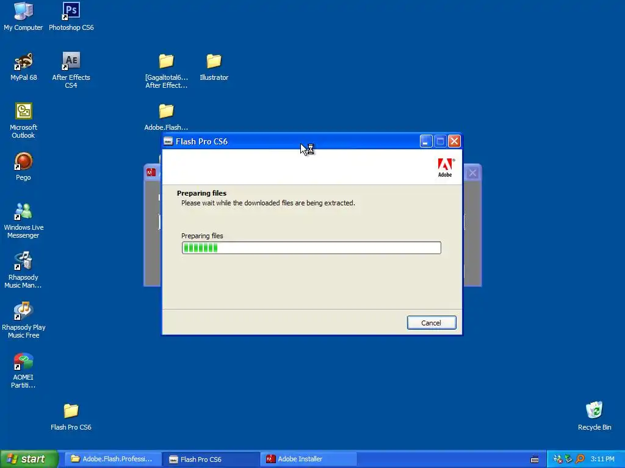Viewport: 625px width, 468px height.
Task: Click the orange magnifier tray icon
Action: point(580,459)
